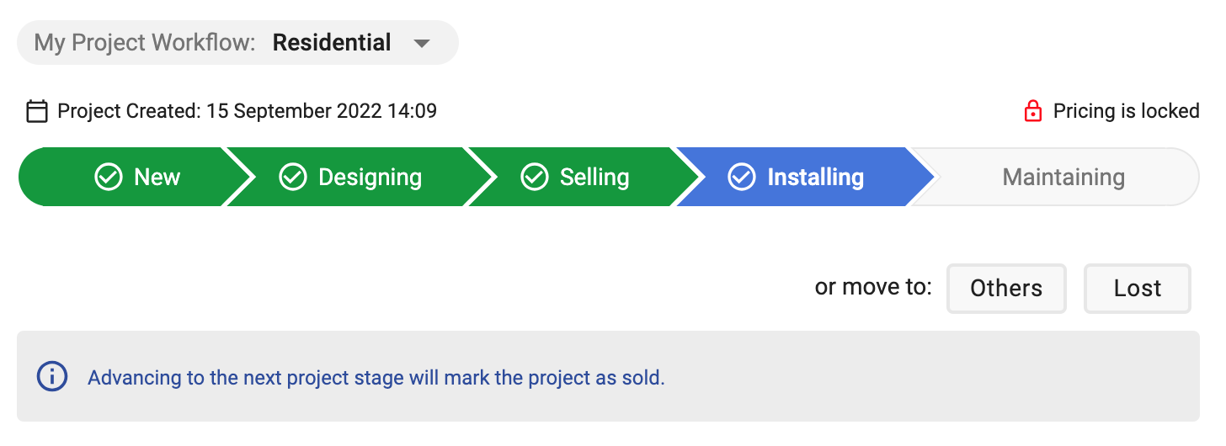
Task: Click the calendar icon beside Project Created
Action: point(36,111)
